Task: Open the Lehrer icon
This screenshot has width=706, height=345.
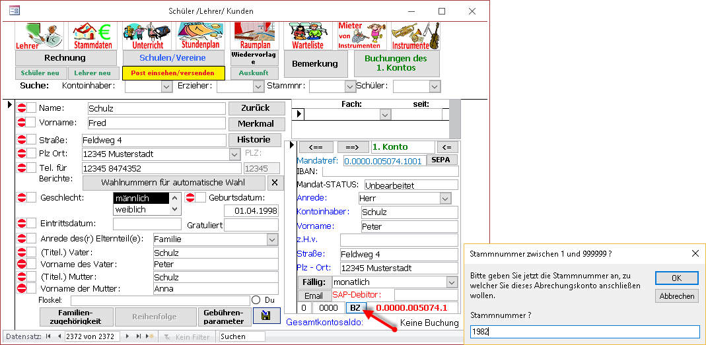Action: [x=40, y=36]
